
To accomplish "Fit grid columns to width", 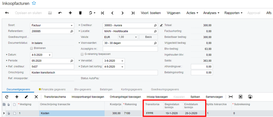I will [x=231, y=97].
